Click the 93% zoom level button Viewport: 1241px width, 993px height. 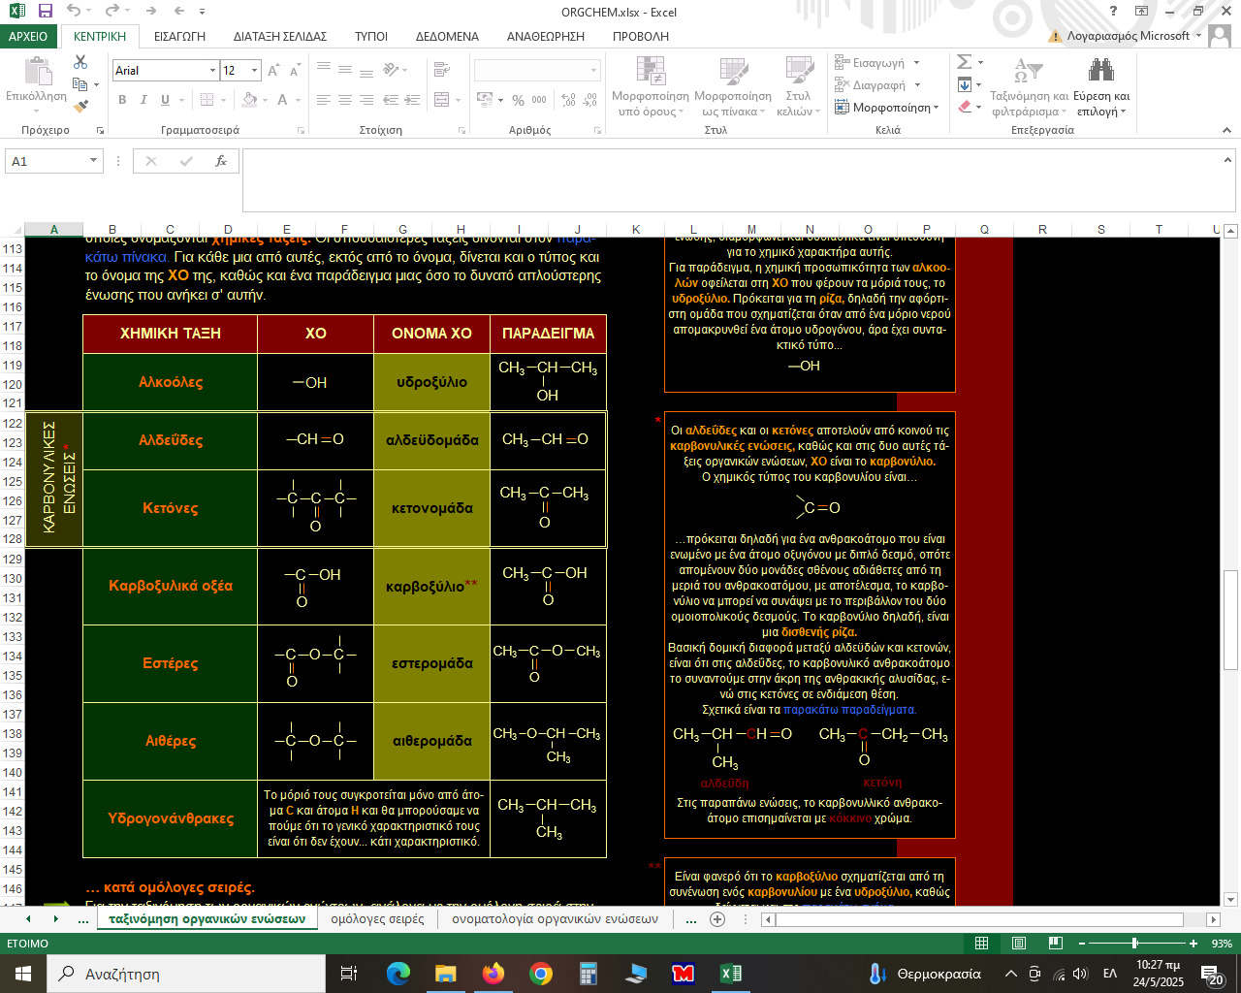[x=1222, y=944]
